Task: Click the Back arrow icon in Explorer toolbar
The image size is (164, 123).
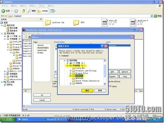Action: [x=3, y=11]
